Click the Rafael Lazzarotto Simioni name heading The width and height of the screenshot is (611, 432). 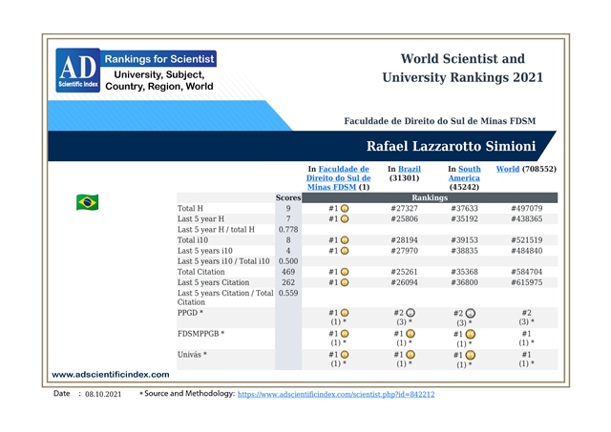[x=451, y=146]
